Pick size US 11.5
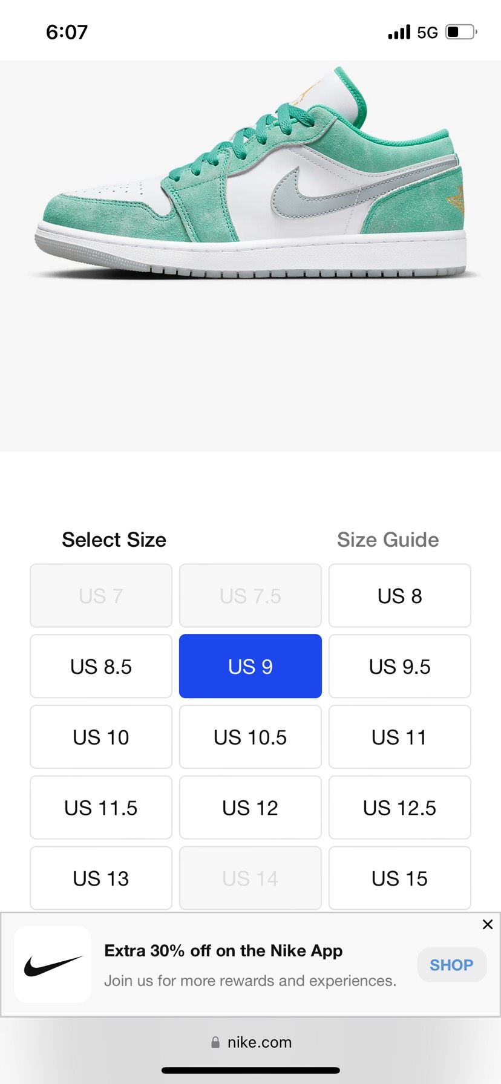This screenshot has height=1084, width=501. [x=101, y=808]
